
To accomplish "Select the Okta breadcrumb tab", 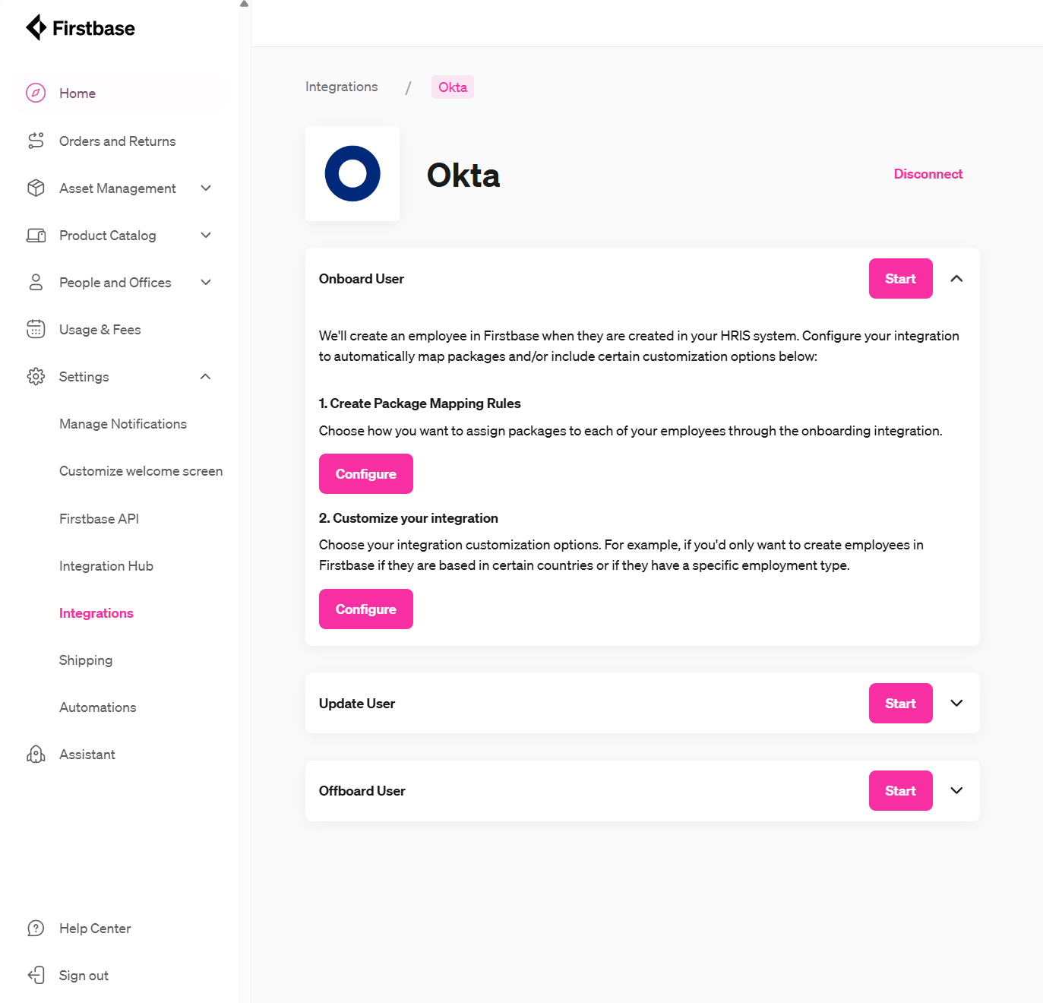I will point(452,87).
